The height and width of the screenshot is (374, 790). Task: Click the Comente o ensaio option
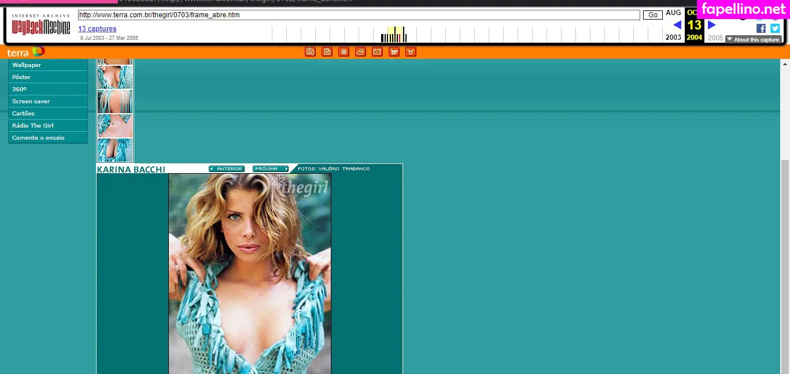pos(38,138)
